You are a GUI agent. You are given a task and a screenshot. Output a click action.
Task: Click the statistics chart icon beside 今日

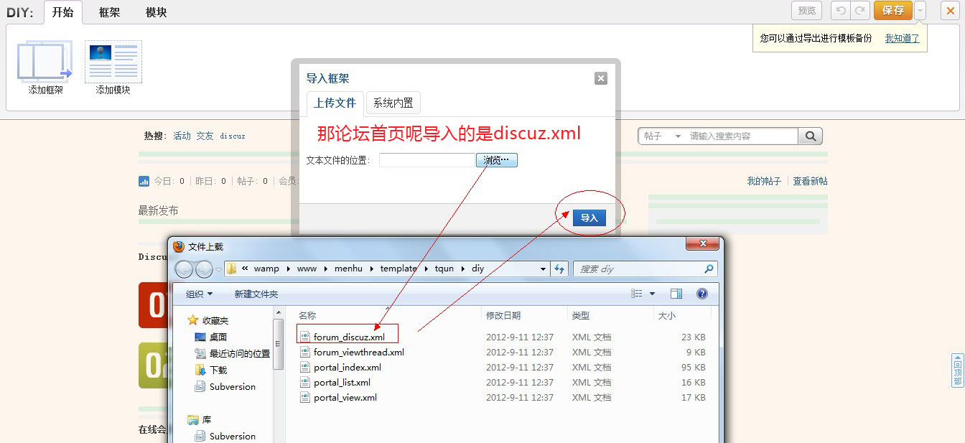click(x=144, y=181)
